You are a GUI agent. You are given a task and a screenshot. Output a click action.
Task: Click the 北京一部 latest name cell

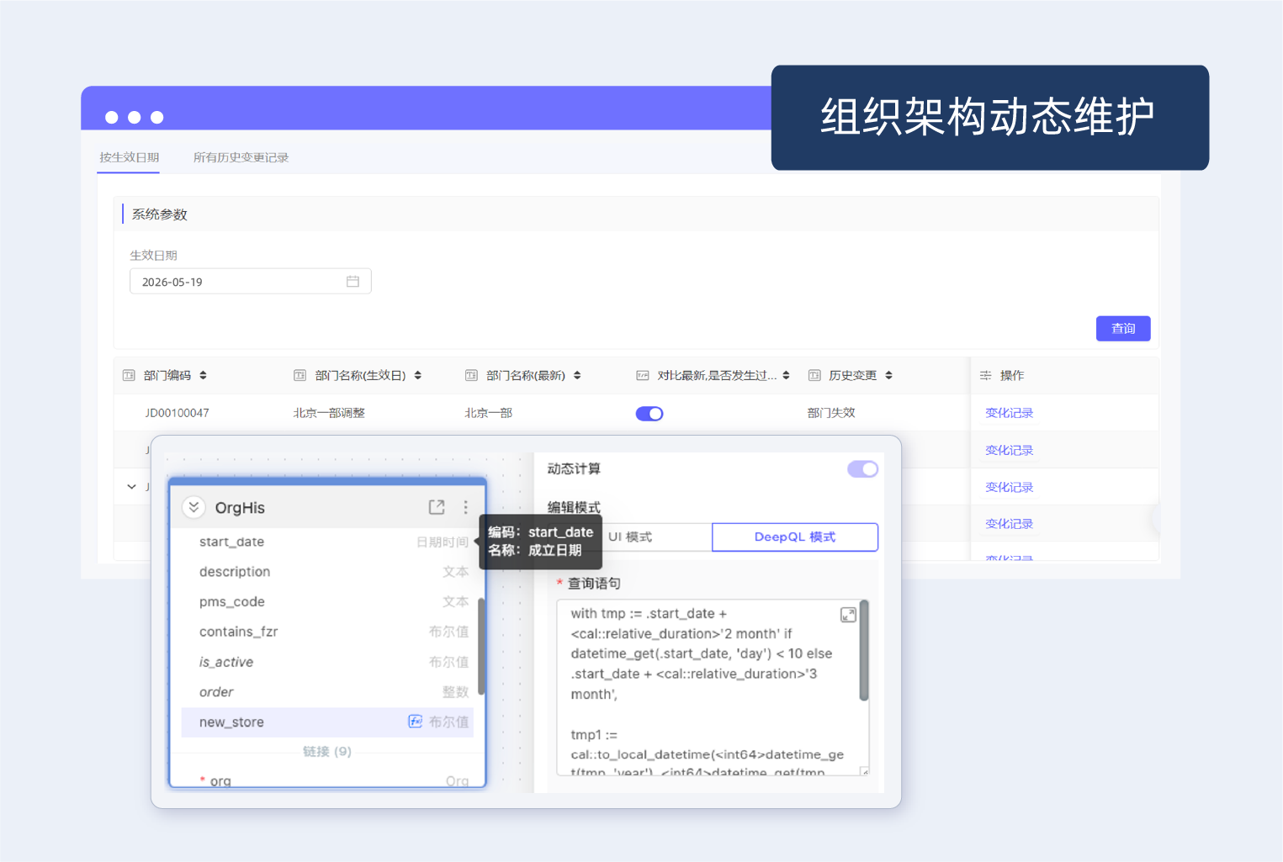click(x=488, y=413)
